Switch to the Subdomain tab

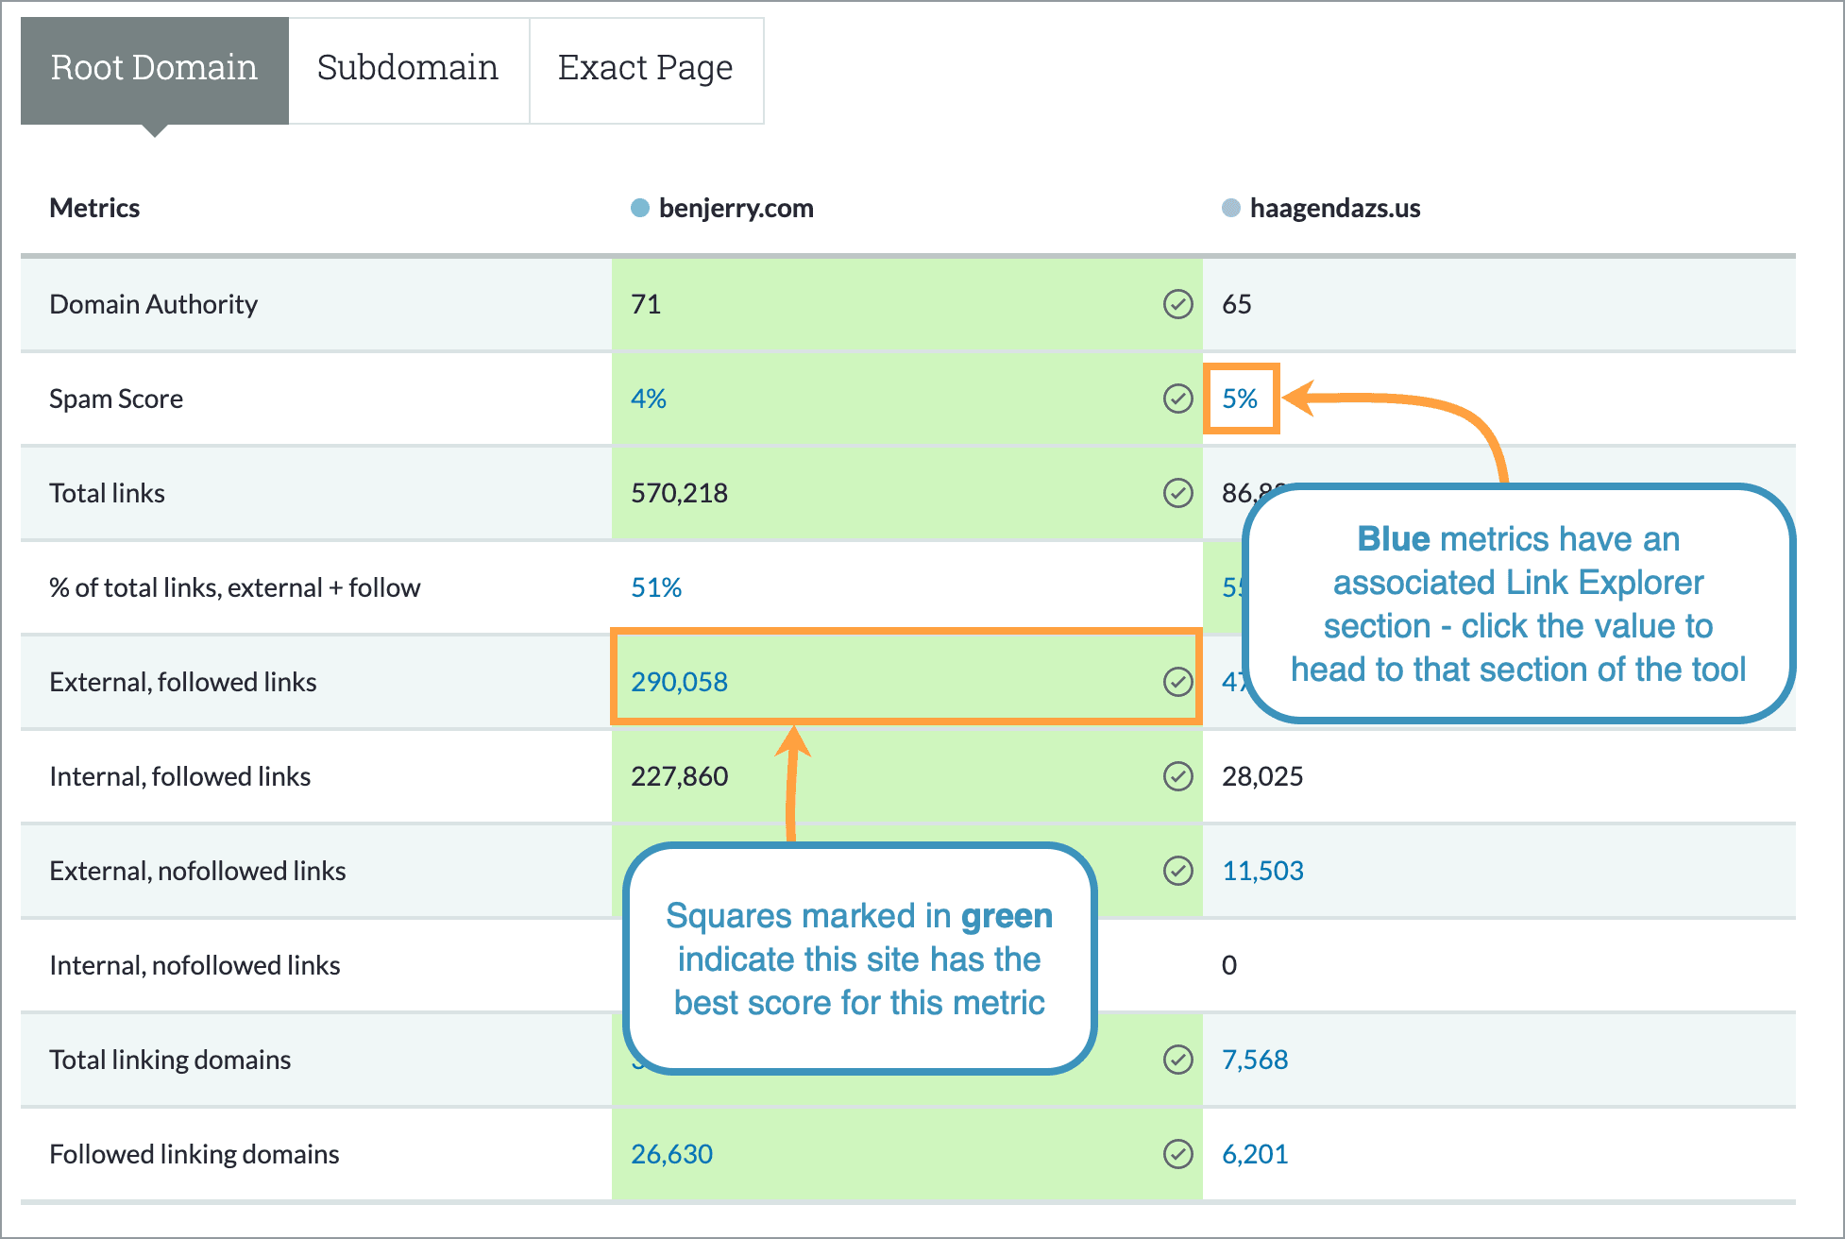click(408, 67)
